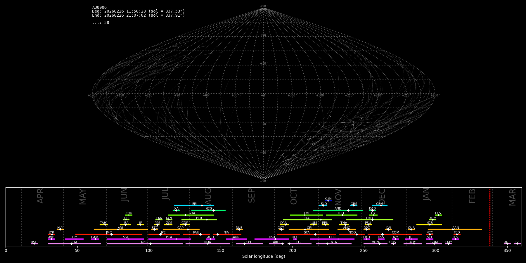526x263 pixels.
Task: Click the +90 latitude label at top
Action: pos(263,6)
